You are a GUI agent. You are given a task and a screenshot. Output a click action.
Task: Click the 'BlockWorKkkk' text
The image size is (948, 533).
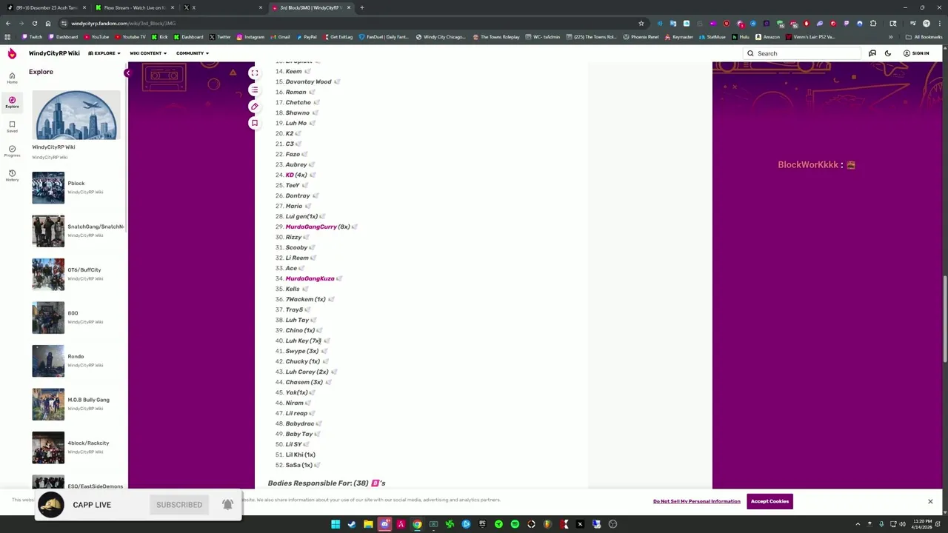[x=808, y=164]
